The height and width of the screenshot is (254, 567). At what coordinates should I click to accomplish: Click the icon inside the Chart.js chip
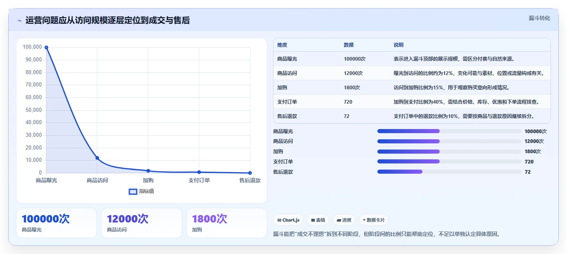(x=279, y=220)
